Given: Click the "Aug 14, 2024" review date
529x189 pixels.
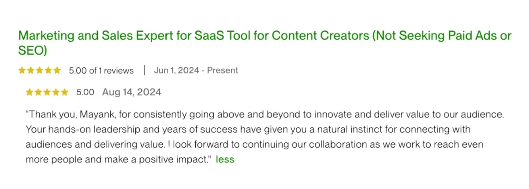Looking at the screenshot, I should pyautogui.click(x=131, y=92).
